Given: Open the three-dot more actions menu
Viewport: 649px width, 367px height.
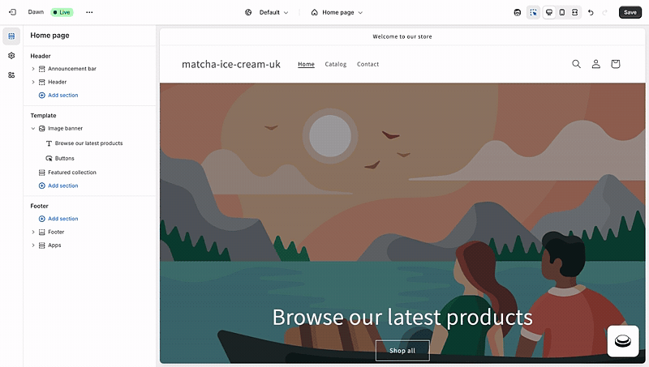Looking at the screenshot, I should coord(89,12).
